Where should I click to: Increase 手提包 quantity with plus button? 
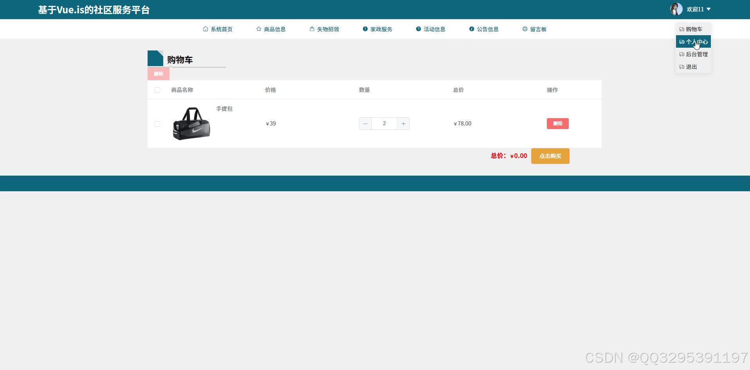point(403,124)
